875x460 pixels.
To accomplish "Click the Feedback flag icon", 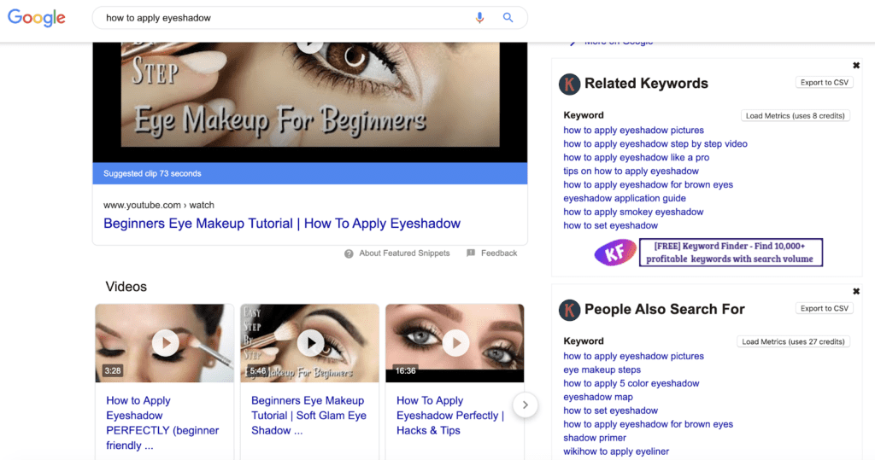I will [x=471, y=253].
